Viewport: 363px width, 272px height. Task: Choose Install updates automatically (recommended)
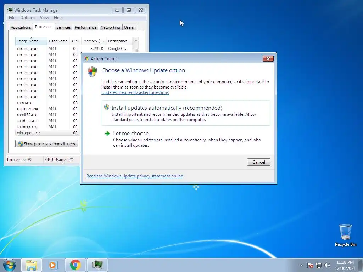pos(186,113)
